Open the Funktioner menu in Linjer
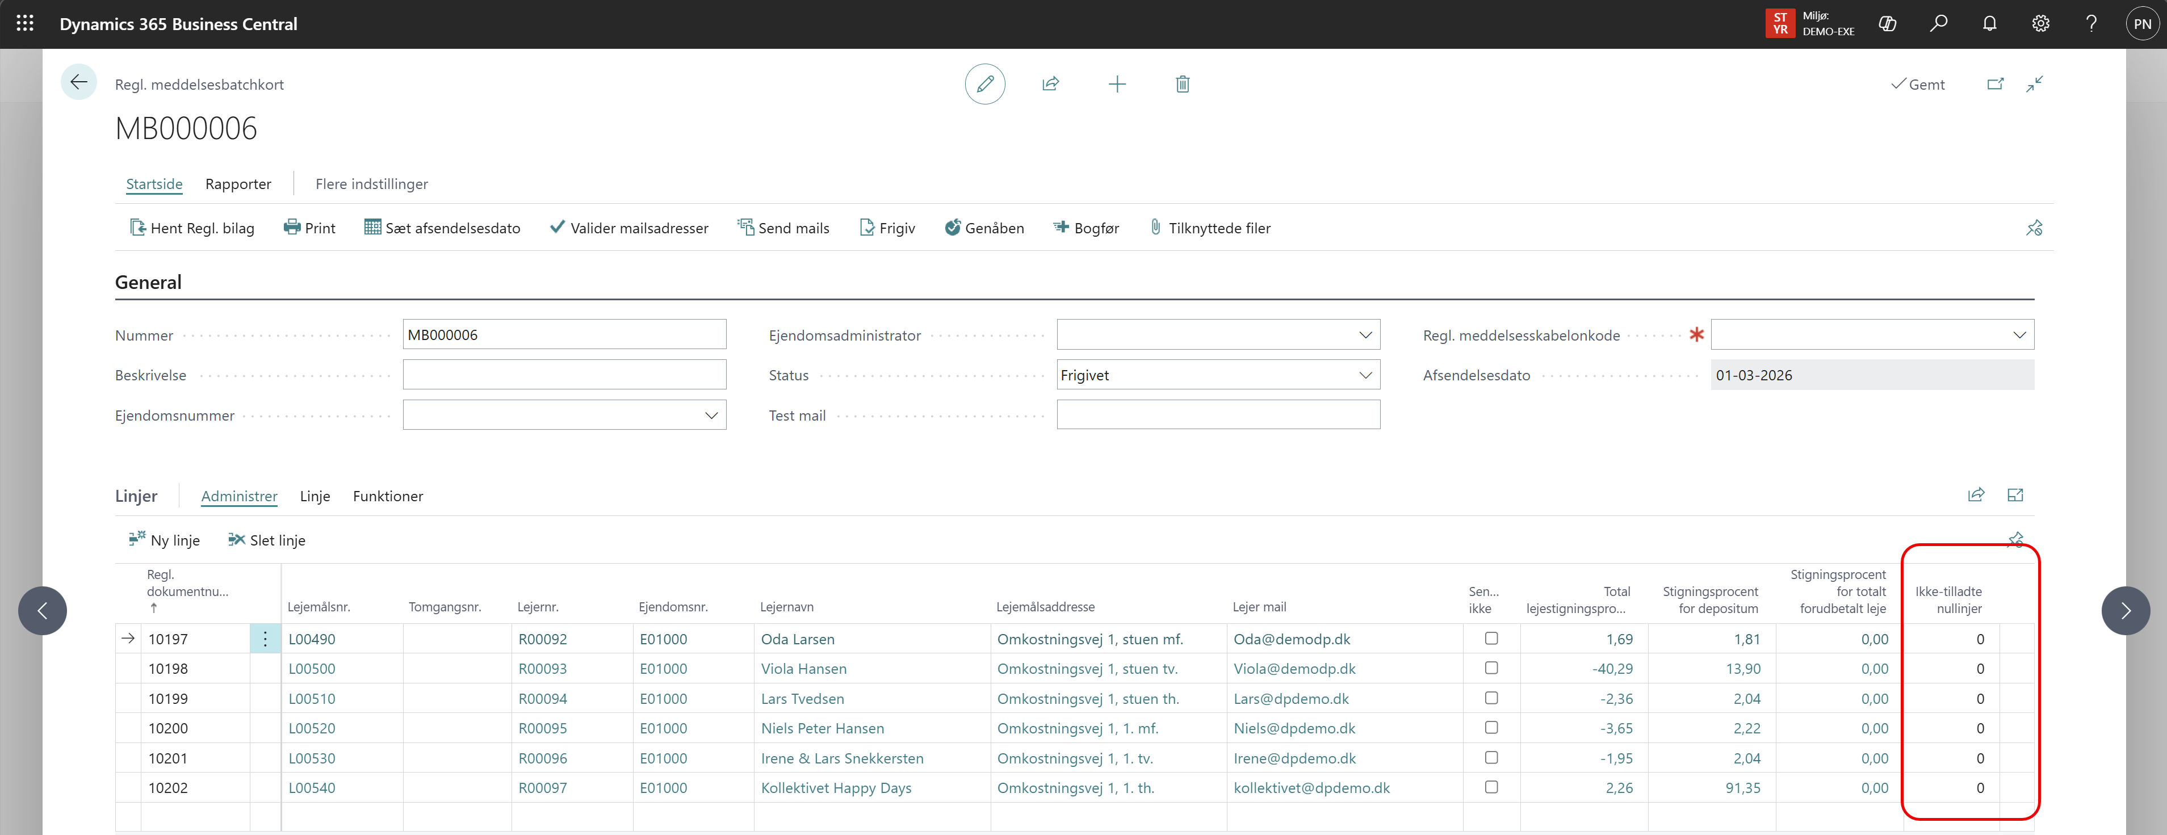The width and height of the screenshot is (2167, 835). (388, 496)
